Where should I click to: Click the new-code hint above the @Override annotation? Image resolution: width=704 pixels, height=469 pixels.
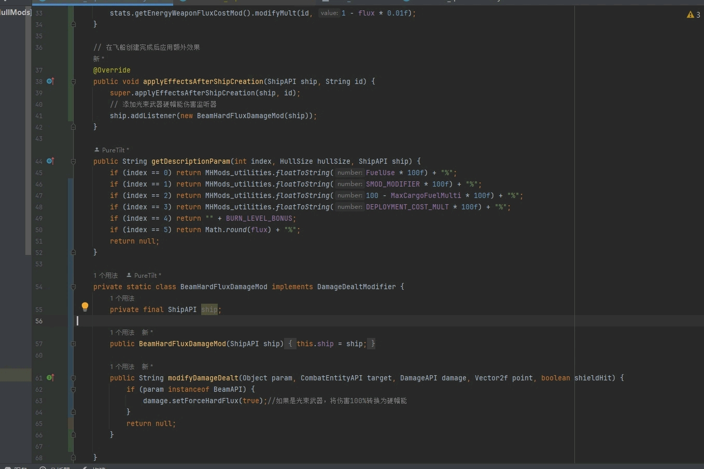(99, 59)
